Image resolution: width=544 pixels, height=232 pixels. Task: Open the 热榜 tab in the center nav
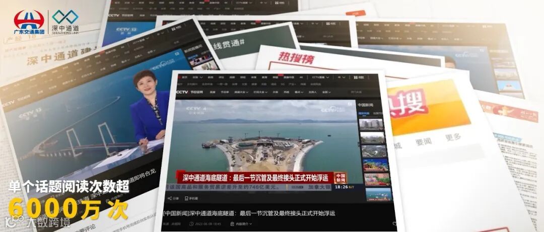click(286, 92)
